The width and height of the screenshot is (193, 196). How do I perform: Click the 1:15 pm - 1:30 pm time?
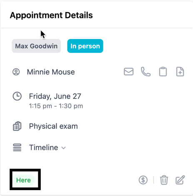[x=56, y=106]
